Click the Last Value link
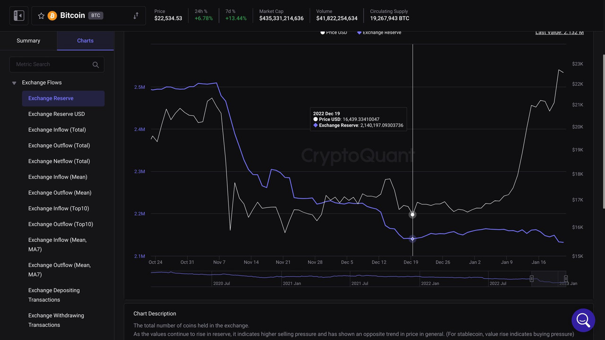605x340 pixels. [x=560, y=33]
